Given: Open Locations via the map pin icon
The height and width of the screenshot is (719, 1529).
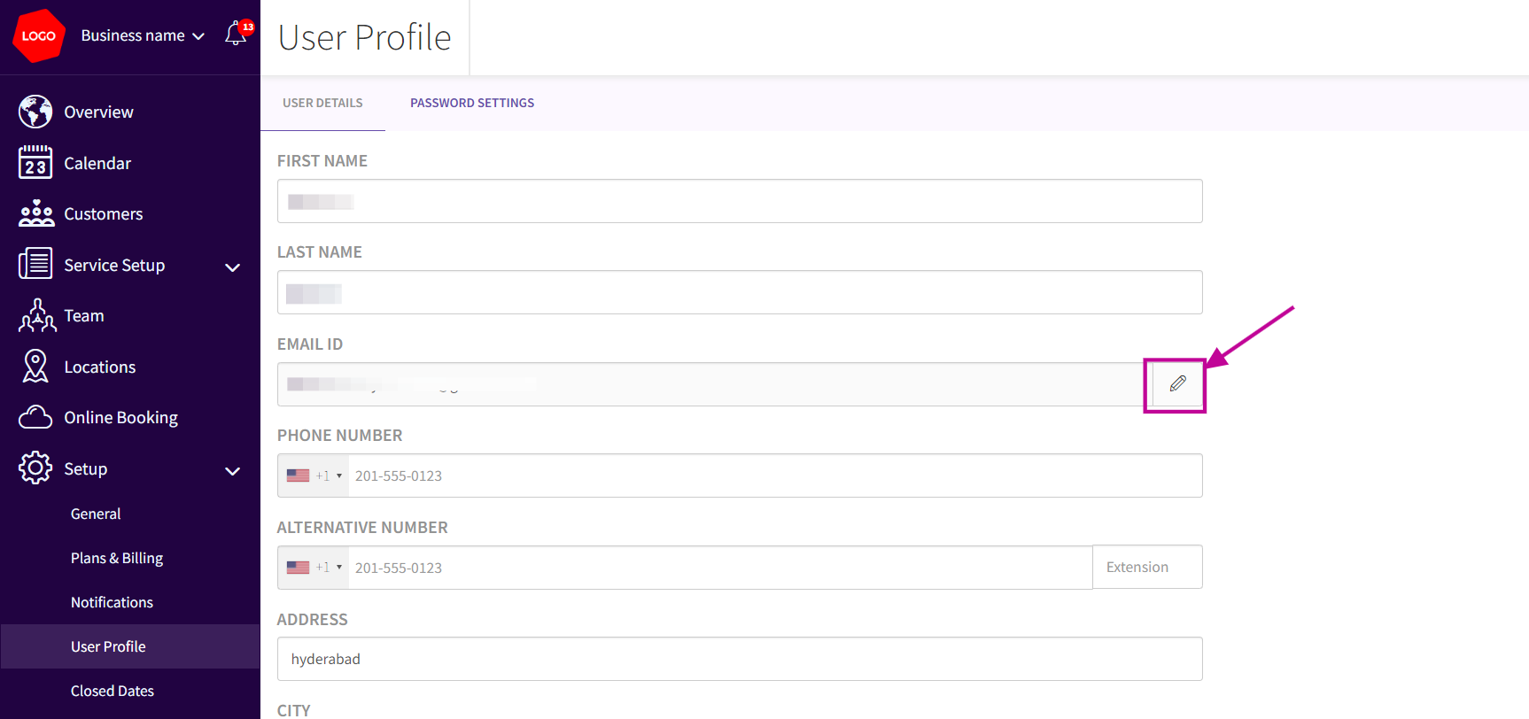Looking at the screenshot, I should (35, 367).
